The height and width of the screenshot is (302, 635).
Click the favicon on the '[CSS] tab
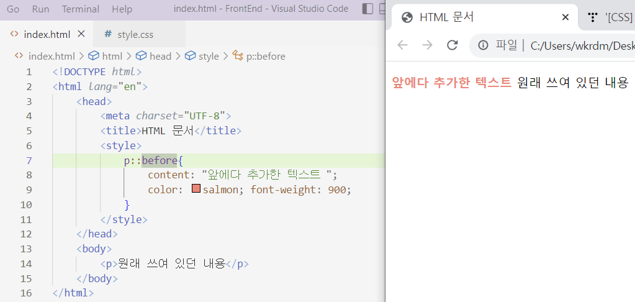(593, 17)
